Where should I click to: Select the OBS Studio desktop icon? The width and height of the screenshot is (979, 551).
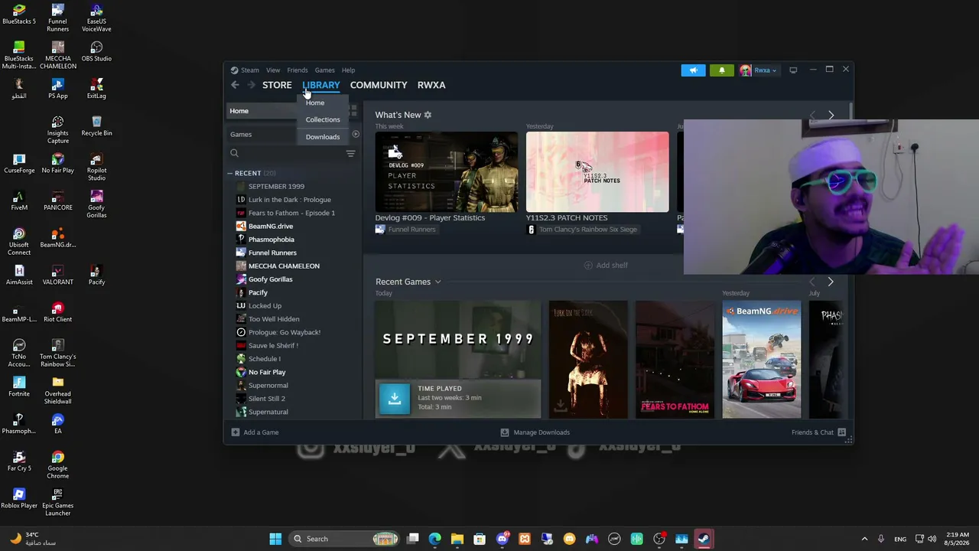click(96, 51)
